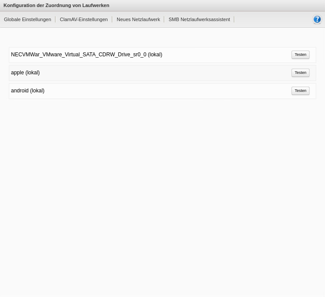This screenshot has width=325, height=297.
Task: Click the word SMB in the toolbar
Action: click(x=174, y=19)
